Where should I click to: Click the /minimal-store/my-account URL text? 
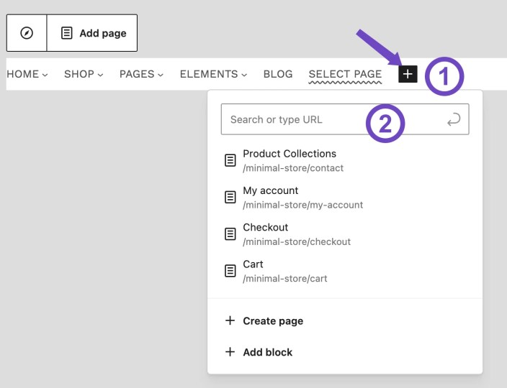click(x=303, y=205)
